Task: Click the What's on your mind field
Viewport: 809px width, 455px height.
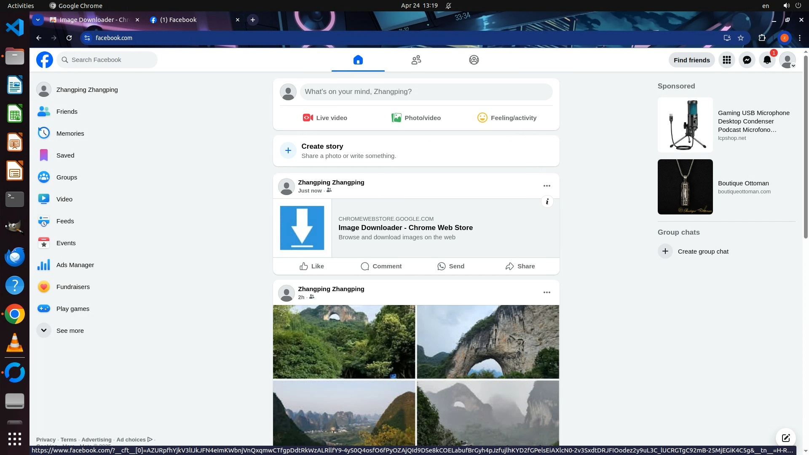Action: [426, 92]
